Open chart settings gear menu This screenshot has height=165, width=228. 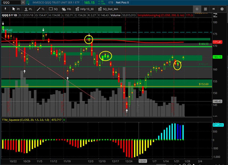222,9
